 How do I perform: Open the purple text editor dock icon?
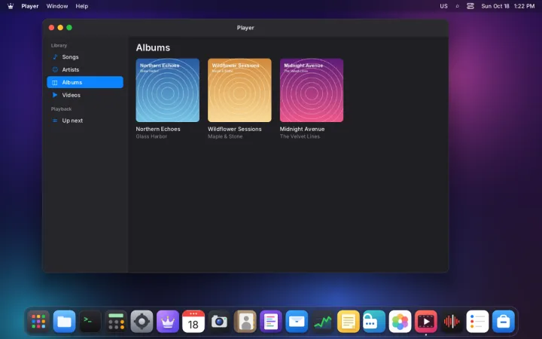[271, 322]
